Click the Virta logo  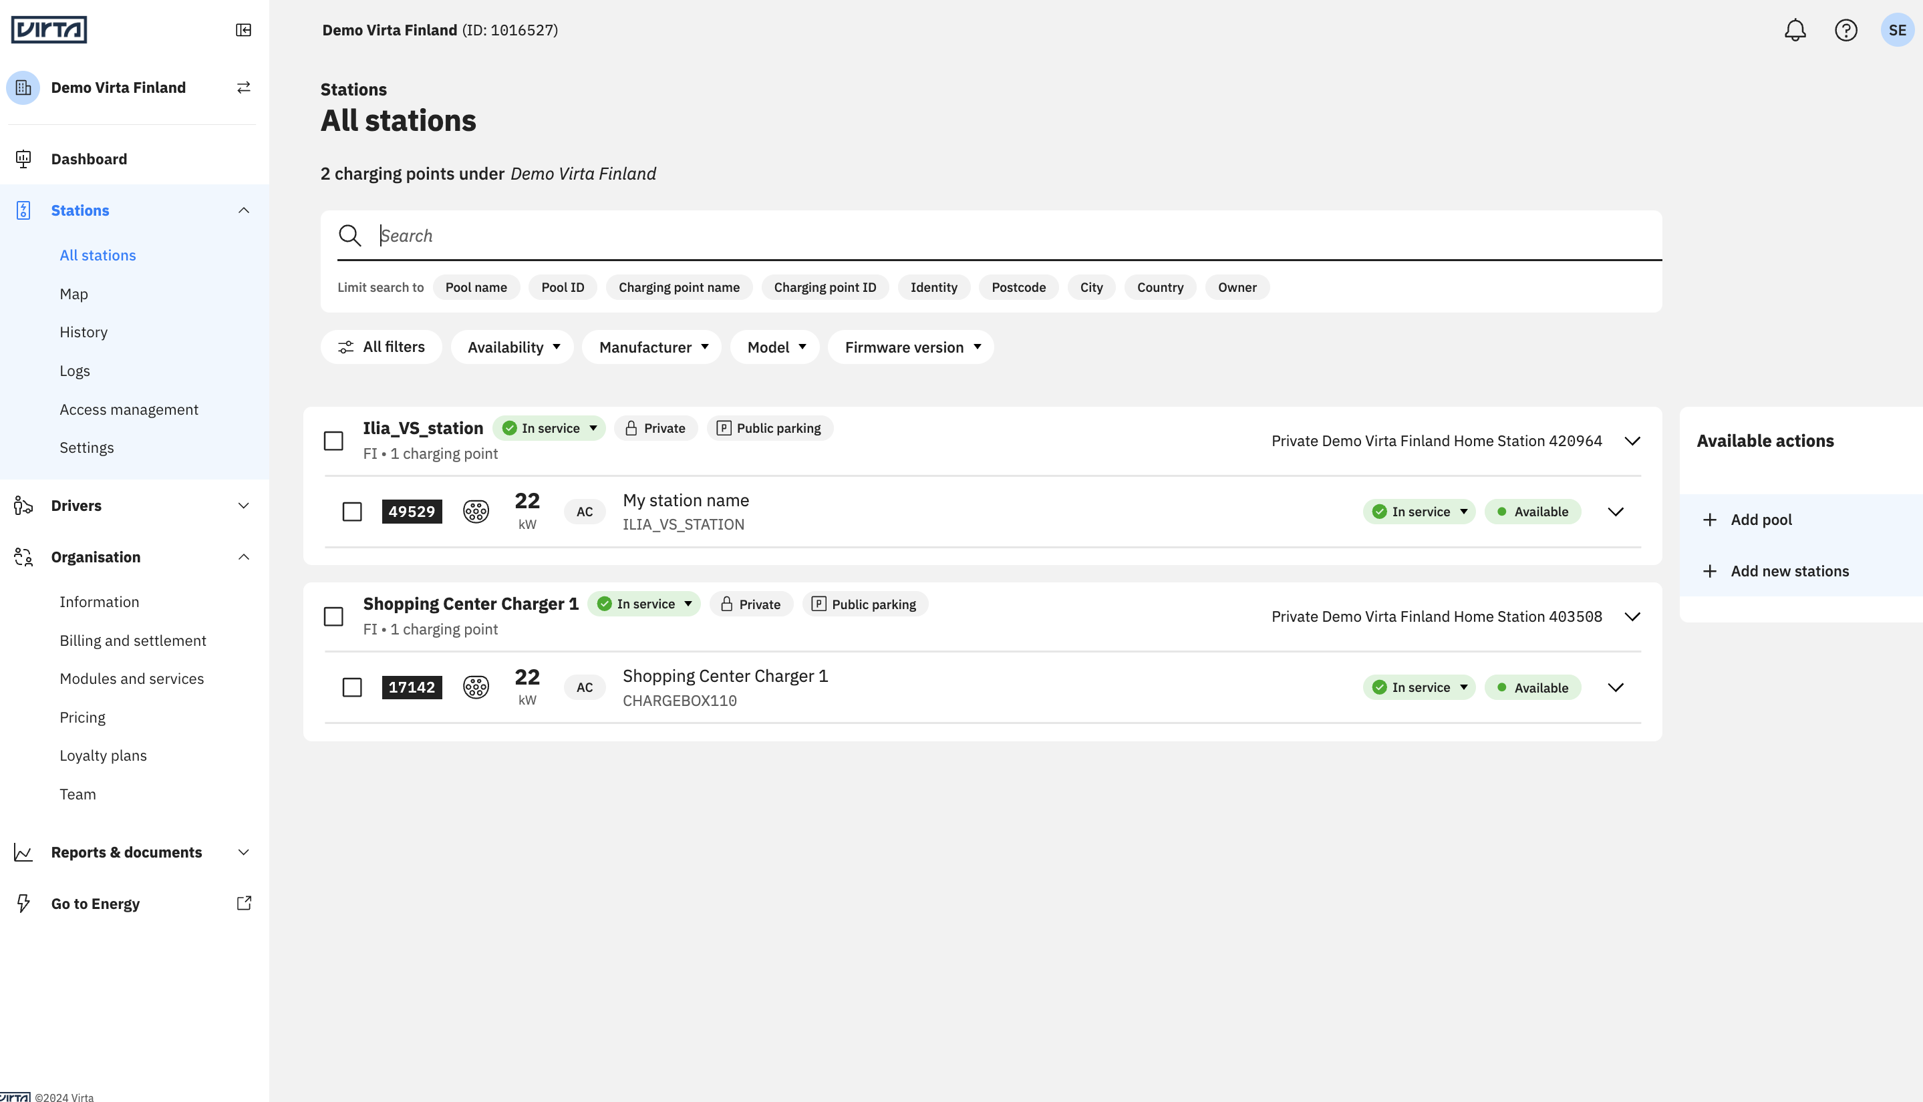point(49,29)
